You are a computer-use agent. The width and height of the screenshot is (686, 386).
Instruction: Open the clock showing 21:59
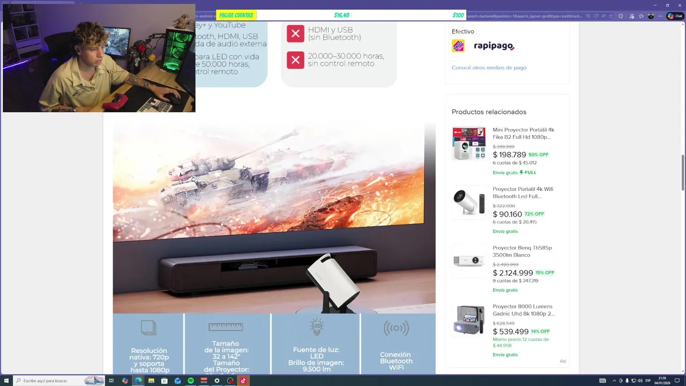(x=662, y=381)
